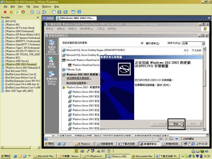Open the 工具(T) menu in guest Internet Explorer
Screen dimensions: 212x159
[101, 29]
